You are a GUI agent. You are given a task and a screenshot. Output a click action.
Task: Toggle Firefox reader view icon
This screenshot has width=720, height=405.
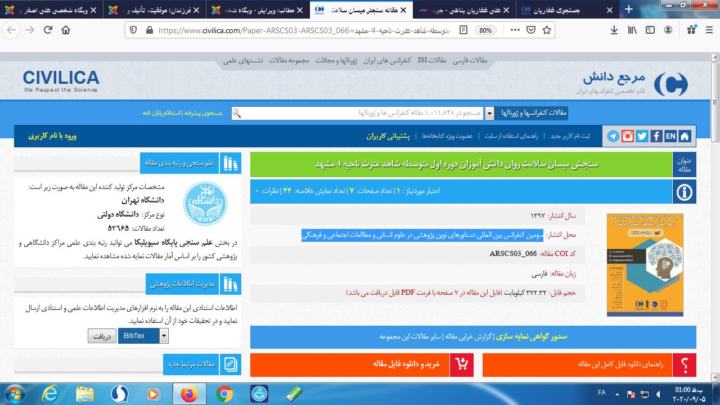[463, 30]
